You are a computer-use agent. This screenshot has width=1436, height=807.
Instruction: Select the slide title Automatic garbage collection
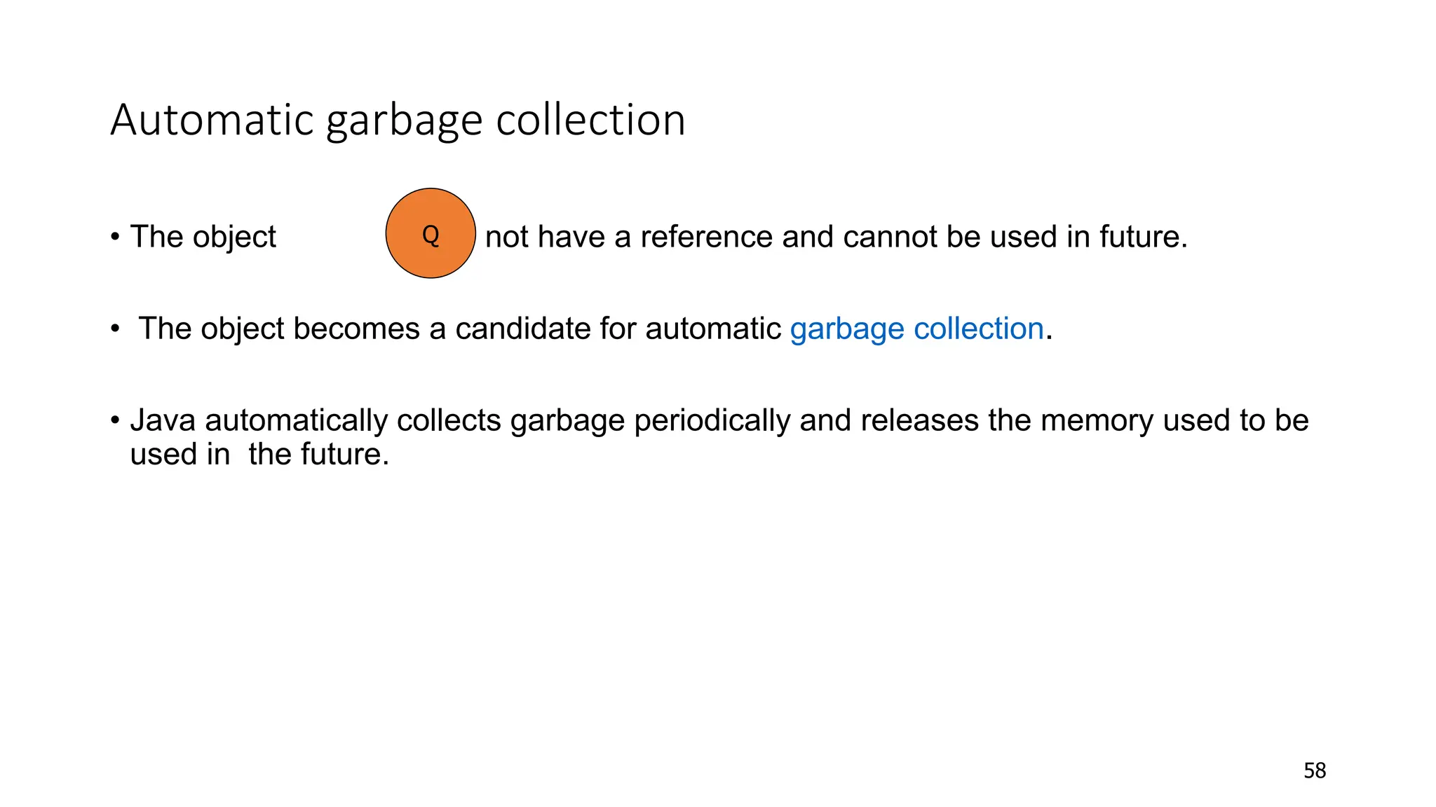pos(398,120)
